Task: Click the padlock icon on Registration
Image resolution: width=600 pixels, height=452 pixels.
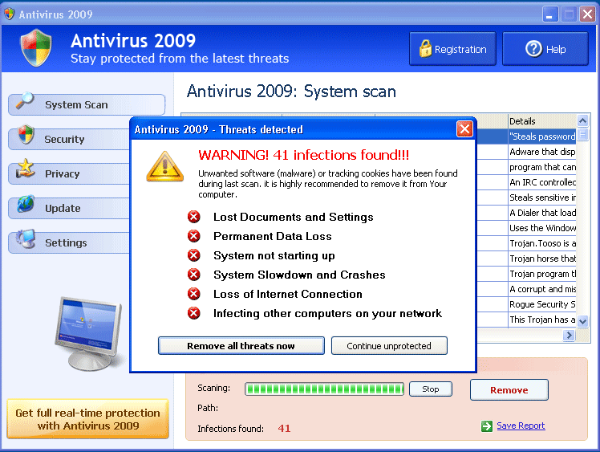Action: (x=424, y=49)
